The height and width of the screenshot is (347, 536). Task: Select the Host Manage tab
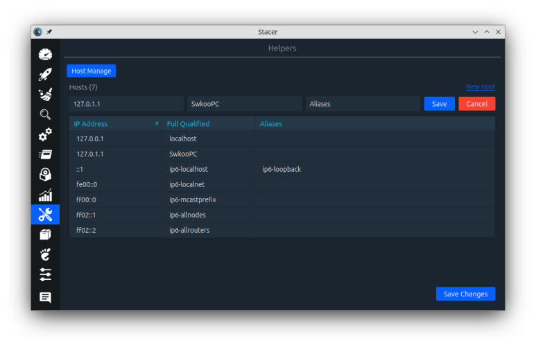[92, 71]
